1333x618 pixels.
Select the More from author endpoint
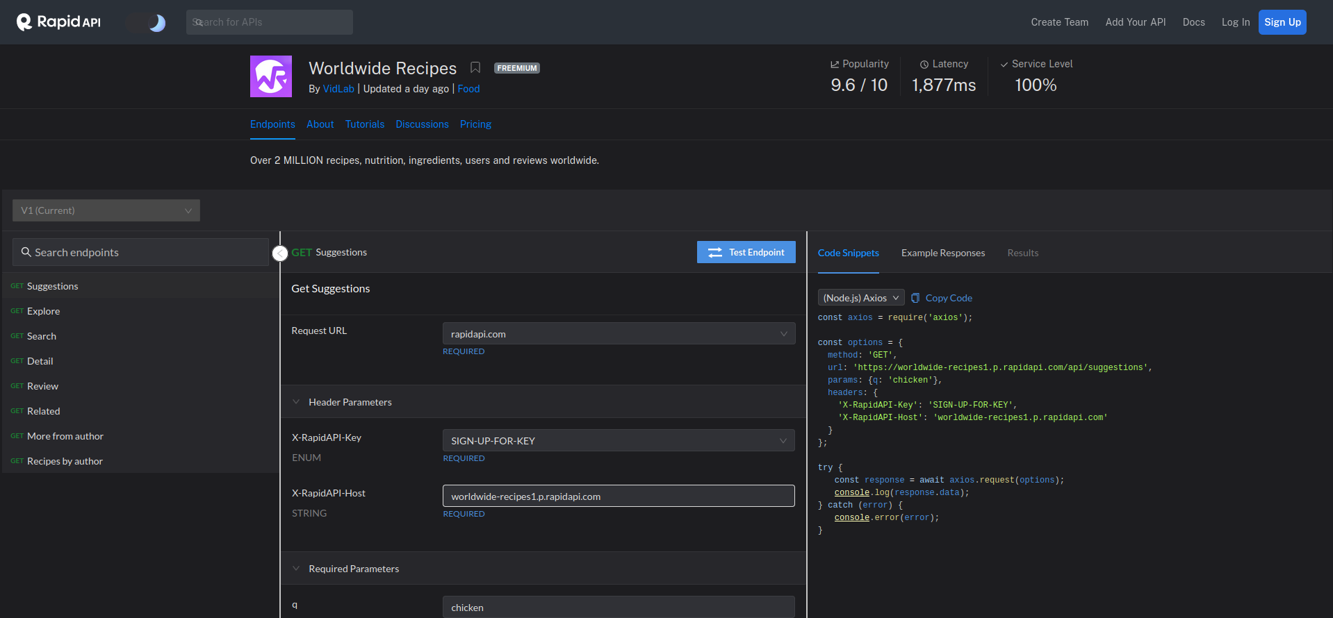pos(140,436)
